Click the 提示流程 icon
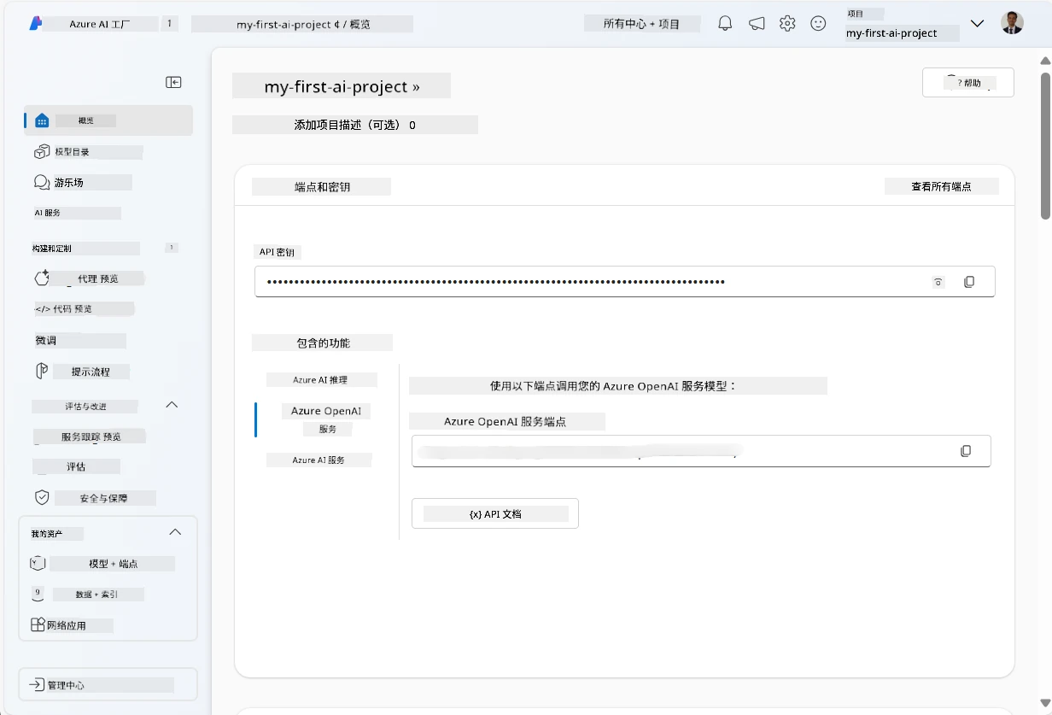 (42, 372)
